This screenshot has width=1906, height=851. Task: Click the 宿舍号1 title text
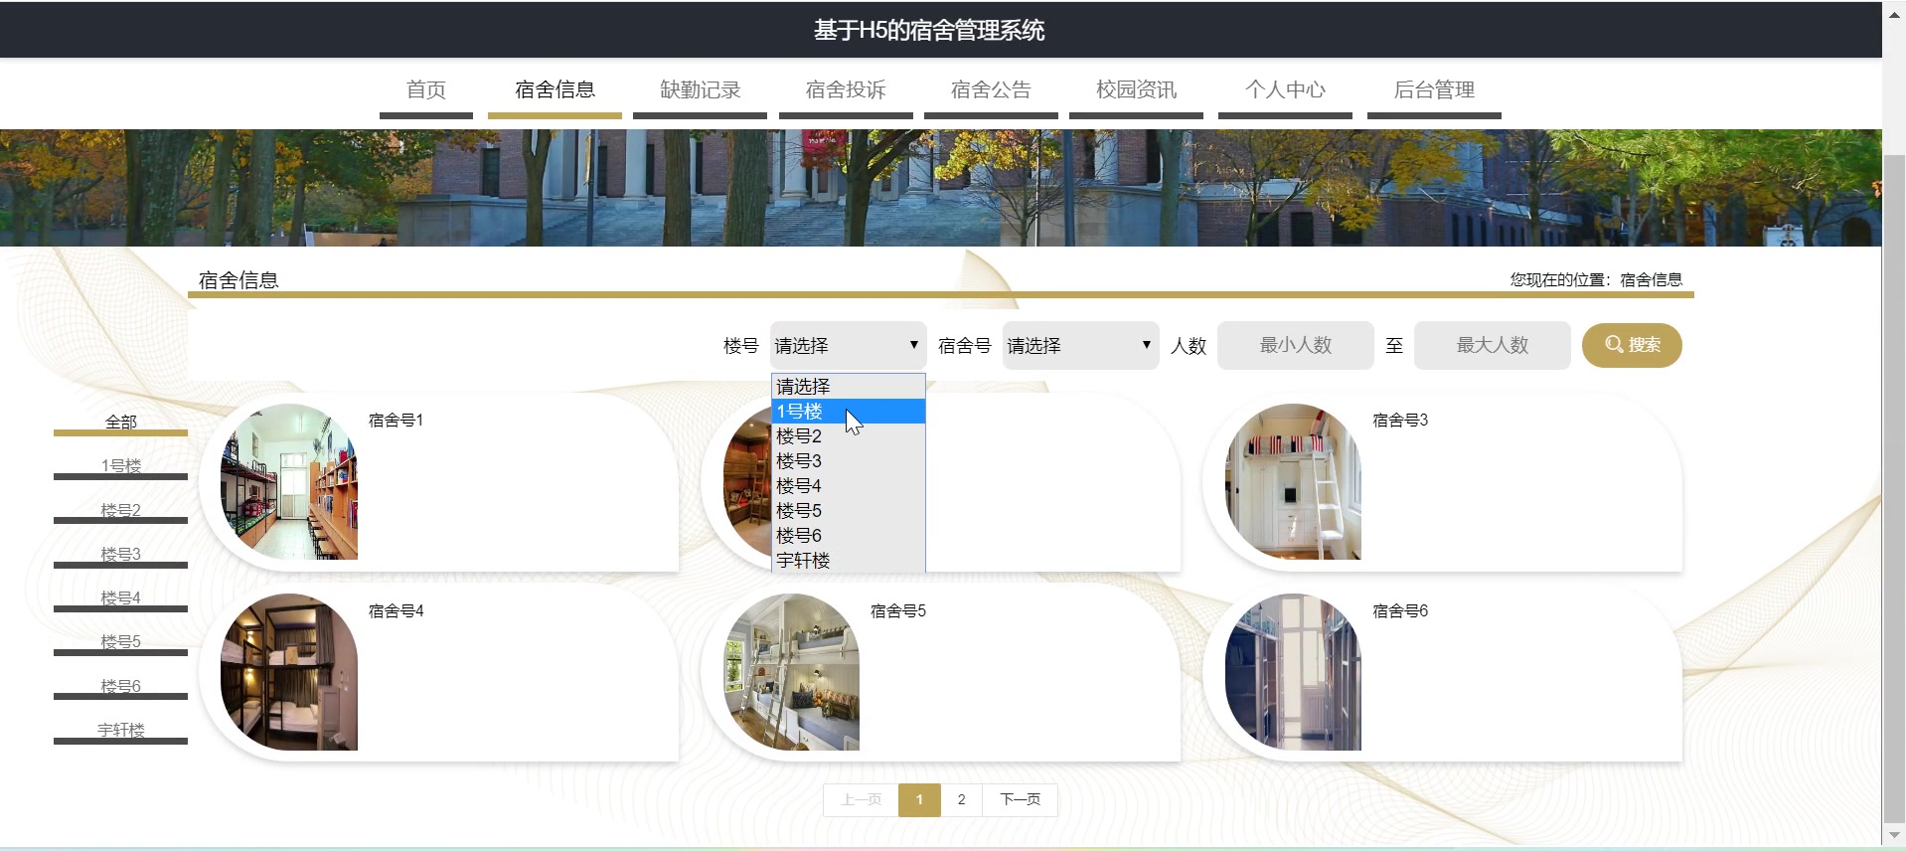[x=396, y=421]
